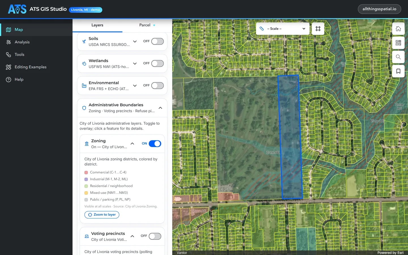Turn on the Wetlands layer toggle
Image resolution: width=408 pixels, height=255 pixels.
158,63
